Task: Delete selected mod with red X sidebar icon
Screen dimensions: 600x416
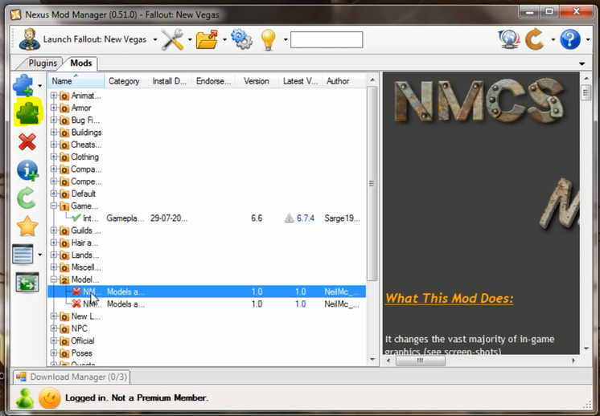Action: (27, 141)
